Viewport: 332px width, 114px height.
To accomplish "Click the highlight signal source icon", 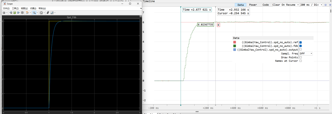I will point(27,13).
